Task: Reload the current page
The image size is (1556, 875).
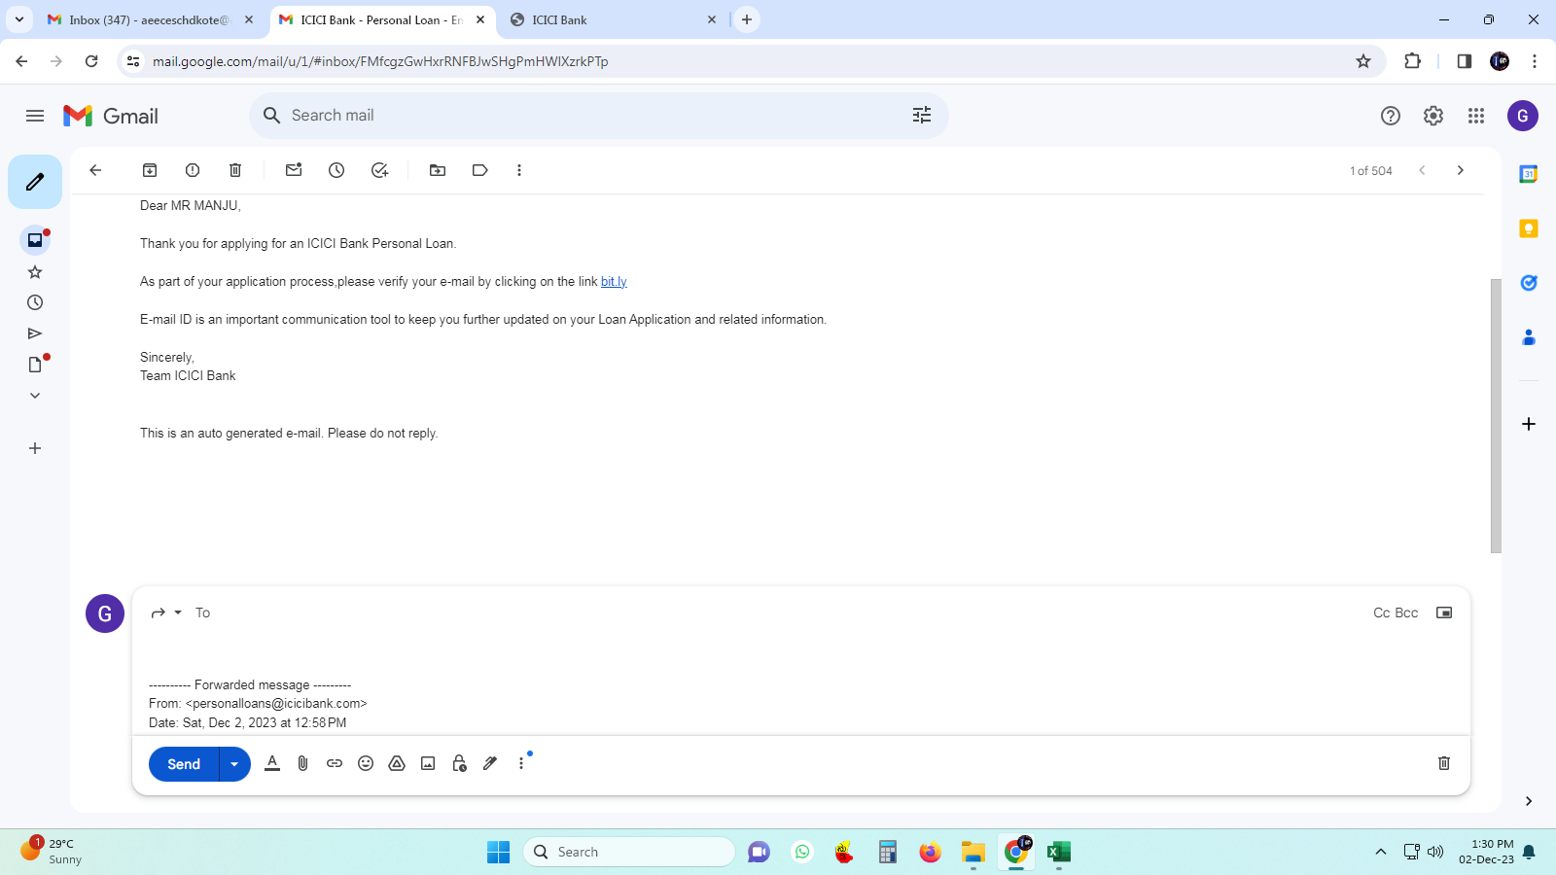Action: pyautogui.click(x=91, y=61)
